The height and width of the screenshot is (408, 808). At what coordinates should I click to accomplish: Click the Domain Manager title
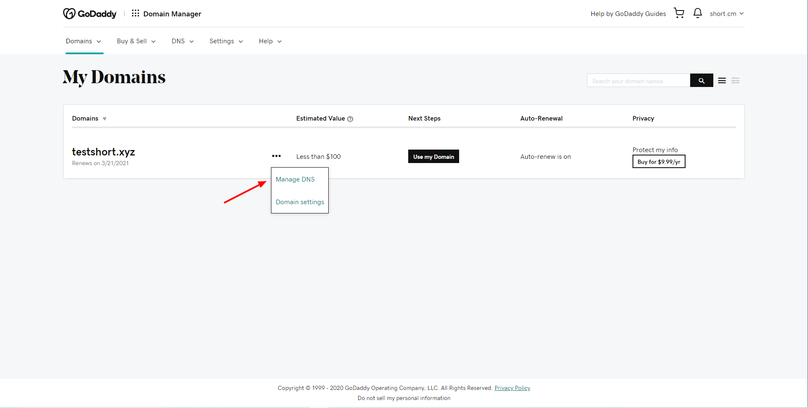[x=172, y=14]
